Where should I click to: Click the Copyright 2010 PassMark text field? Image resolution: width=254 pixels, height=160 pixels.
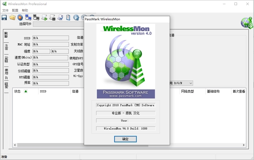click(125, 105)
